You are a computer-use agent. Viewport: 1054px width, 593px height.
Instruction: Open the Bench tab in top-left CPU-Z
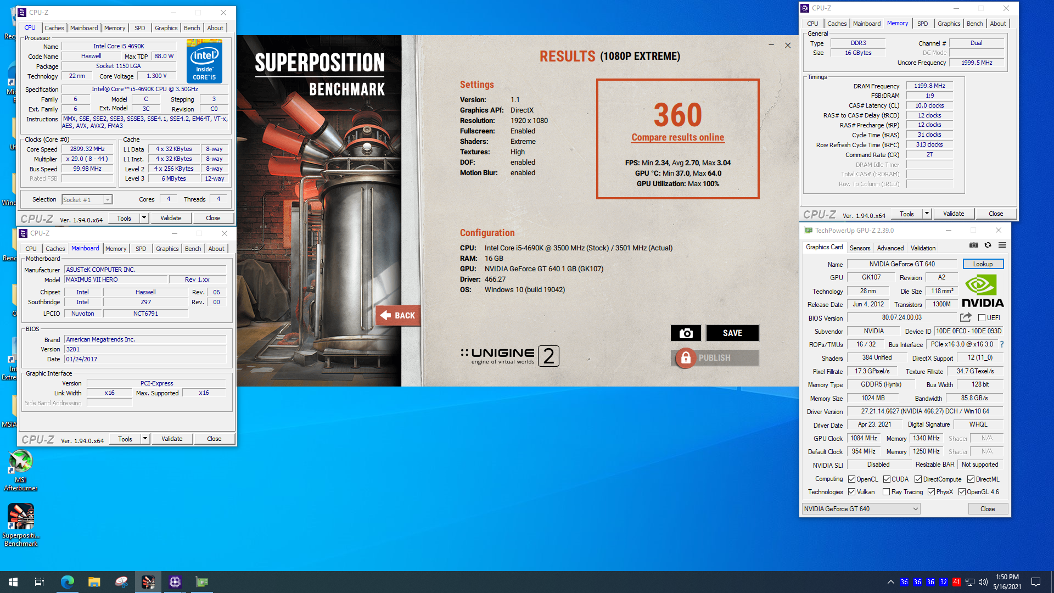tap(192, 28)
